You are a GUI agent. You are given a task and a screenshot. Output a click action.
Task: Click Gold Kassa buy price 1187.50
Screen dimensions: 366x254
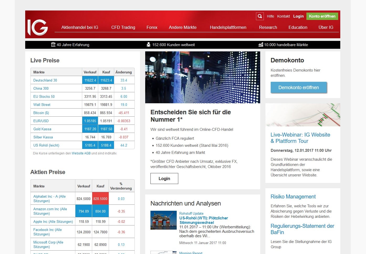[x=106, y=129]
